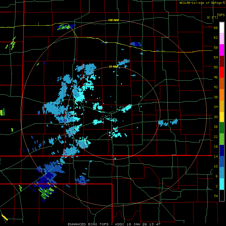Click the medium blue legend swatch

pos(222,161)
